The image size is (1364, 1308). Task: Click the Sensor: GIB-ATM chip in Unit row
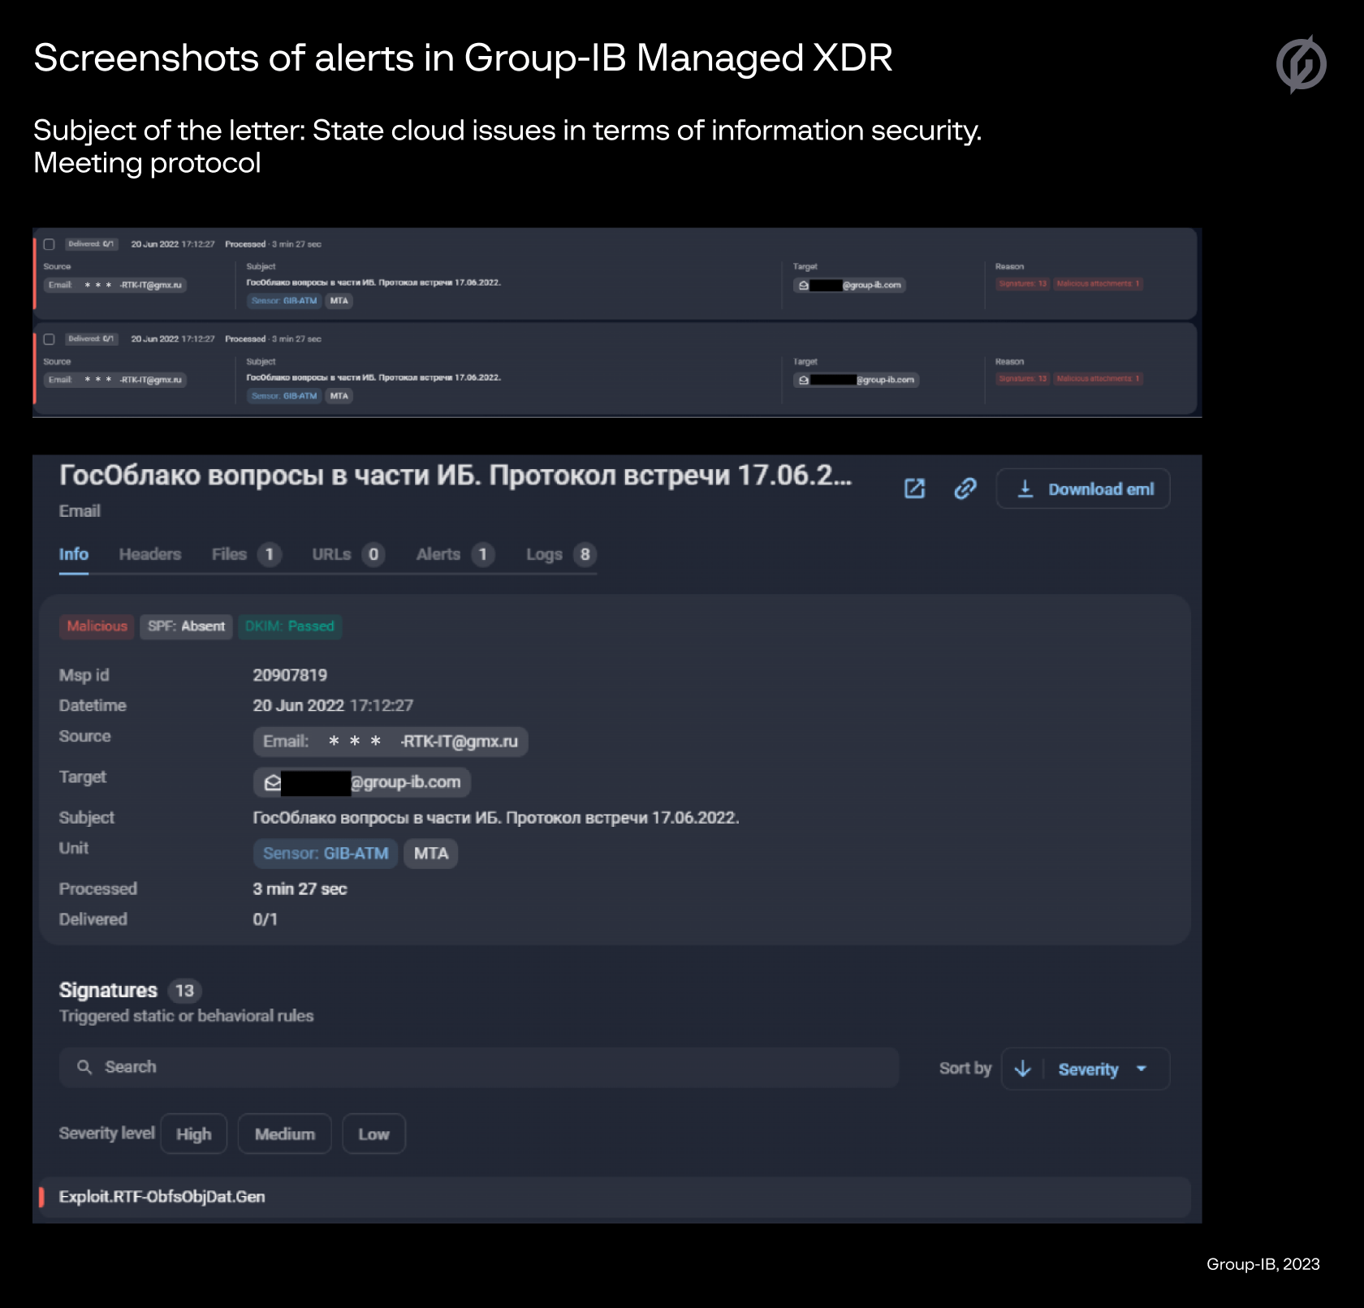[x=326, y=854]
